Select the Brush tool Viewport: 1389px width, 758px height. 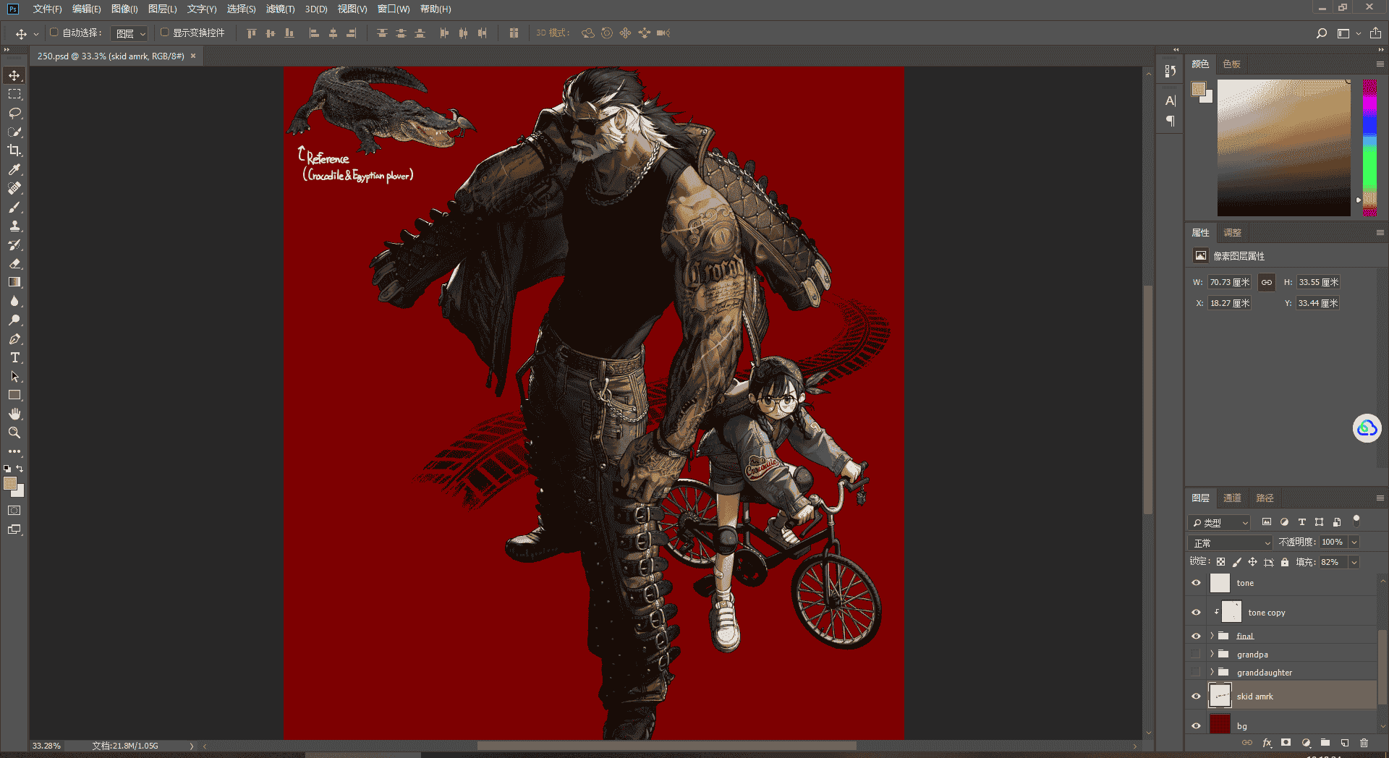[x=14, y=207]
